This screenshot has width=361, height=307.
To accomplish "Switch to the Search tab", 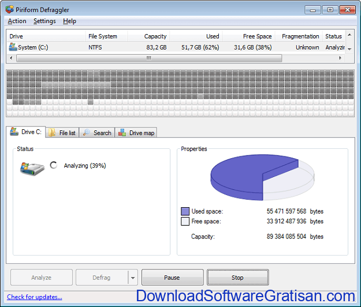I will pos(97,133).
